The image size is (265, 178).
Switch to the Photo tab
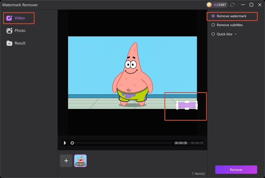point(16,30)
